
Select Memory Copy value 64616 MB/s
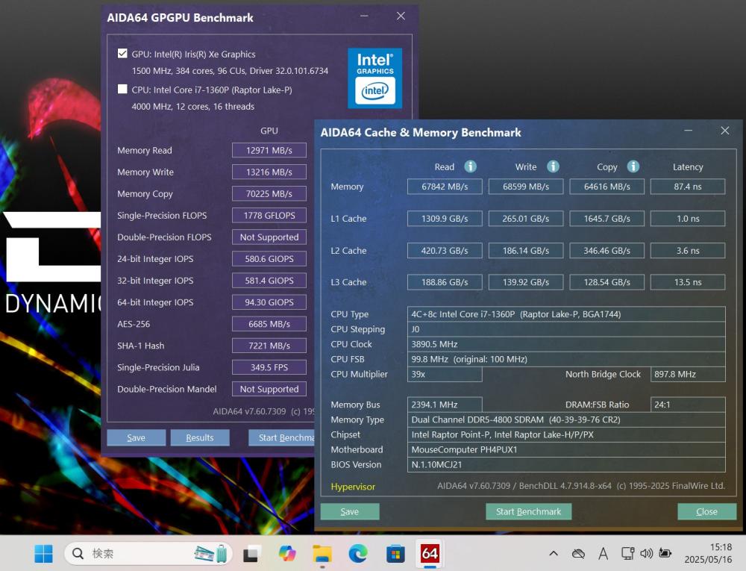pos(607,187)
